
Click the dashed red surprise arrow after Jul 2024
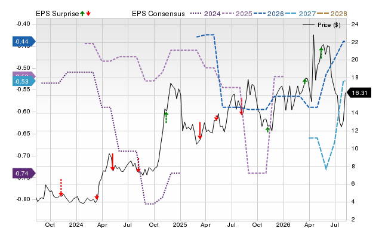(138, 165)
